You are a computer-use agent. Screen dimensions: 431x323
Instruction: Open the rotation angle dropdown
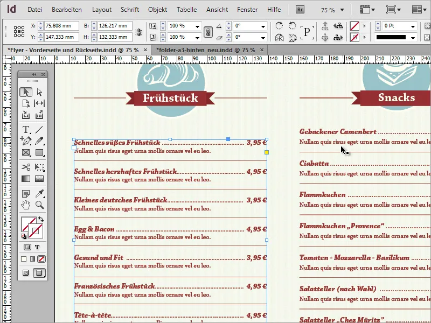coord(263,26)
